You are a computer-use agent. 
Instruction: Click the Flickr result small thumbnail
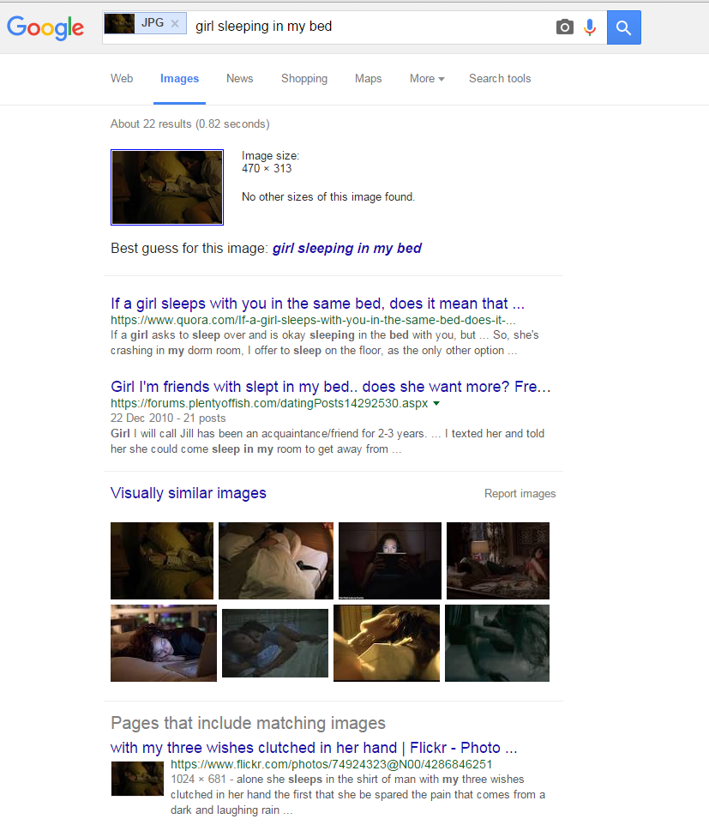coord(137,779)
